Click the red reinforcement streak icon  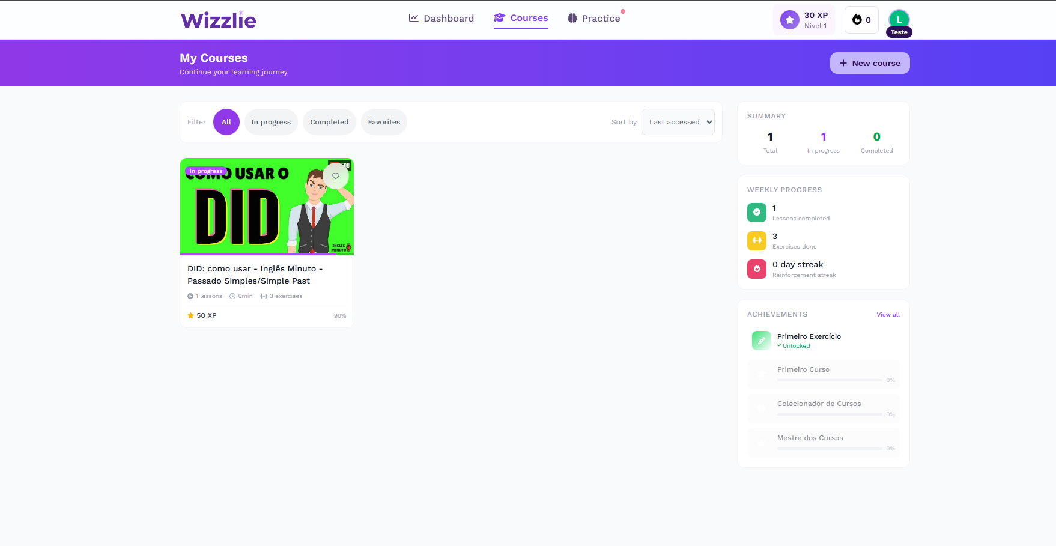click(x=756, y=268)
